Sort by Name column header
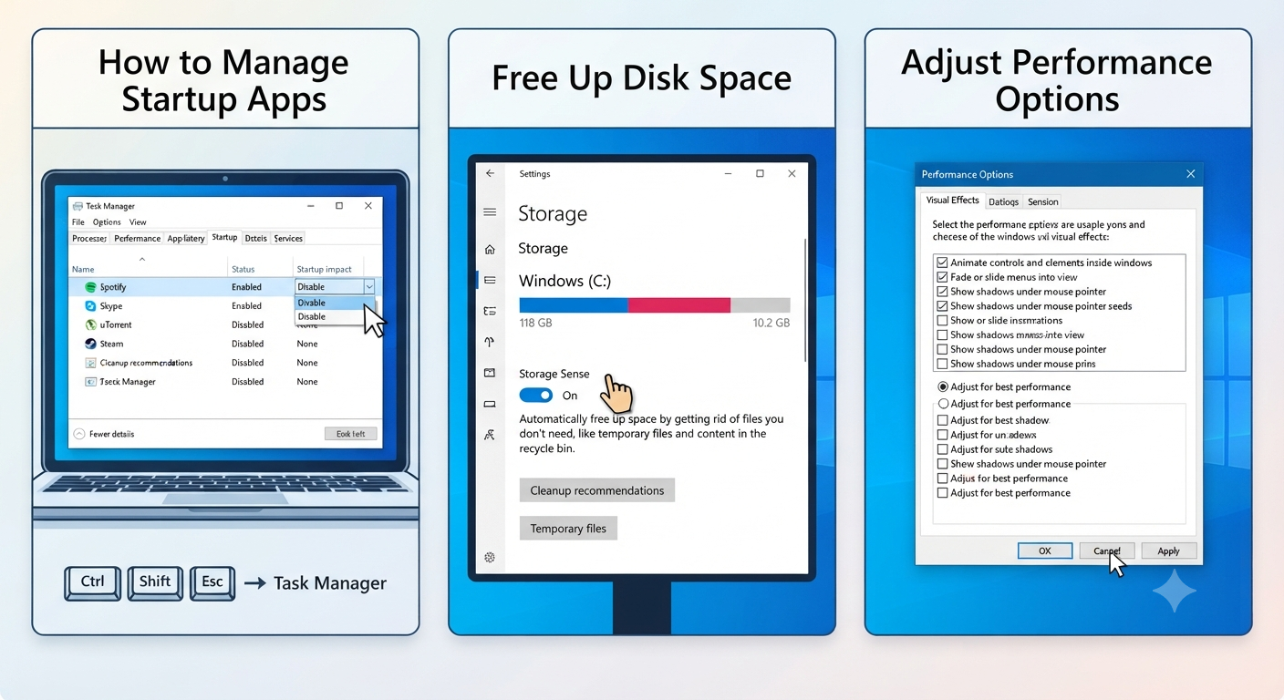Screen dimensions: 1284x700 click(x=83, y=269)
